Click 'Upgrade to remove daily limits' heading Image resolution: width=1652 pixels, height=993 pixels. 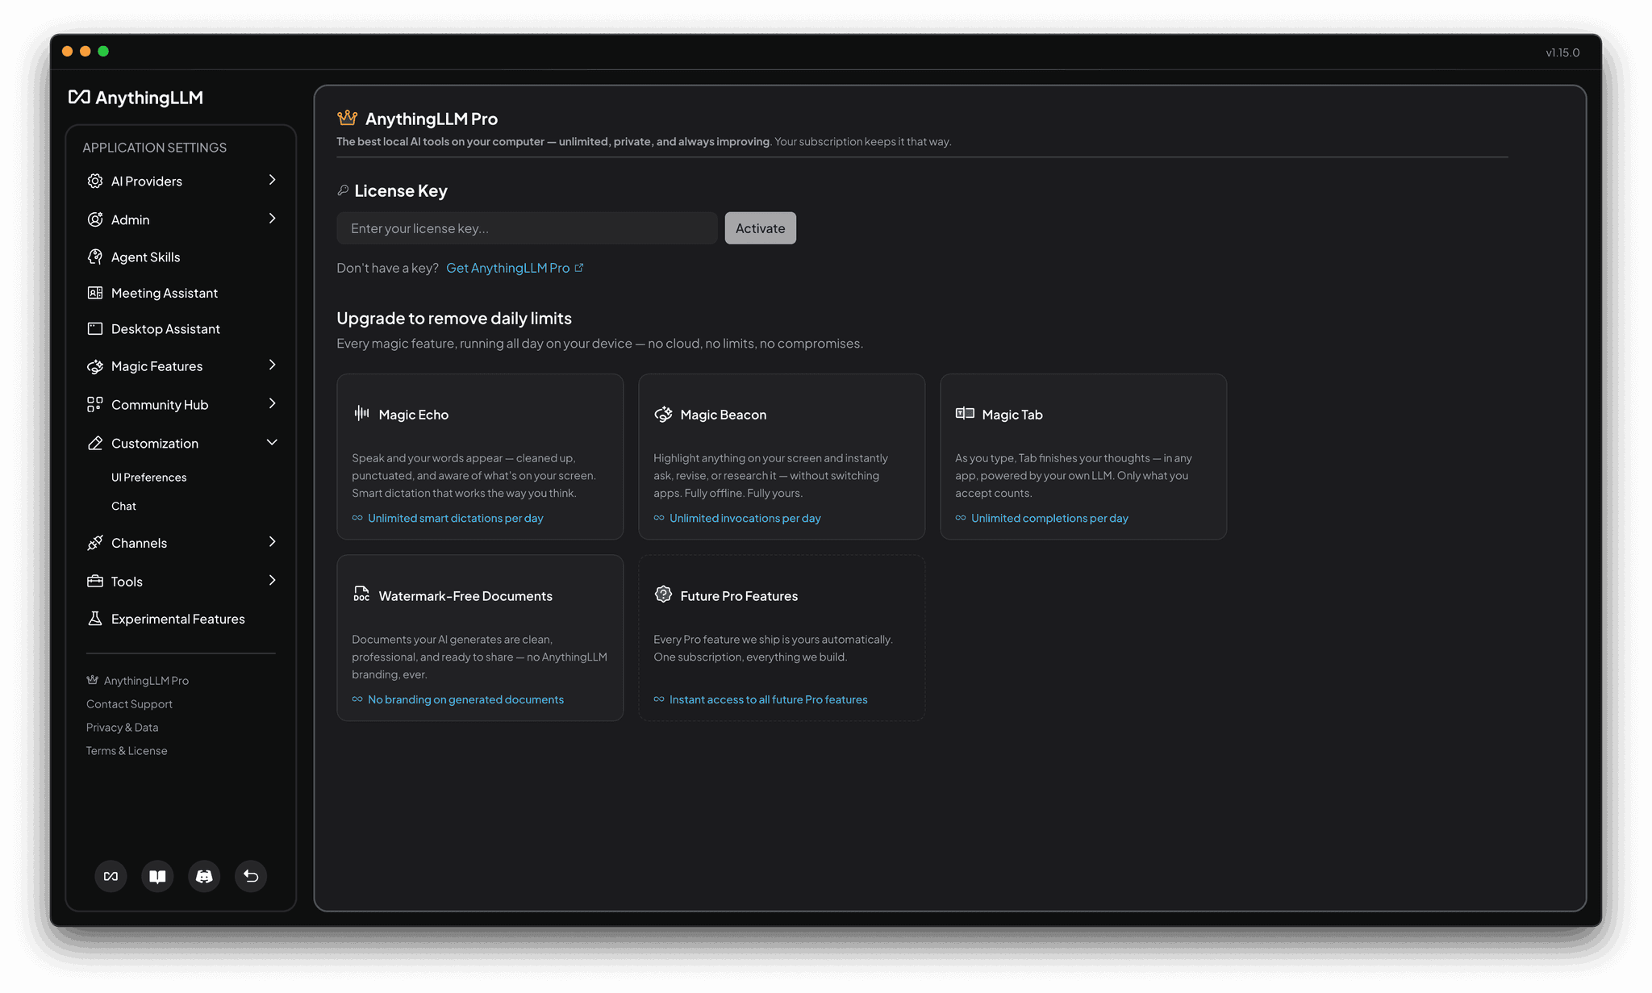point(454,319)
